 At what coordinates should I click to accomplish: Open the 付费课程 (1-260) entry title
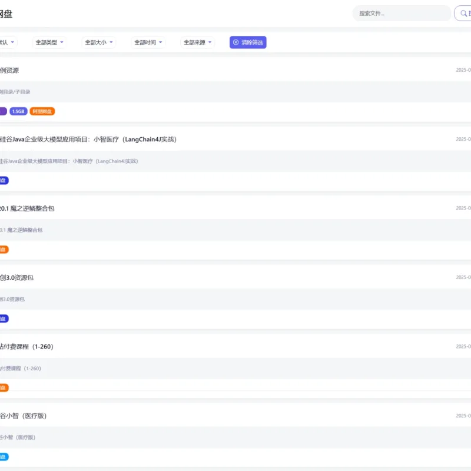[x=26, y=347]
